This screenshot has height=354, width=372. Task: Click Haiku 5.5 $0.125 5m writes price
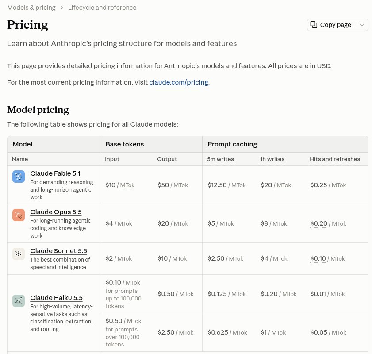[227, 294]
